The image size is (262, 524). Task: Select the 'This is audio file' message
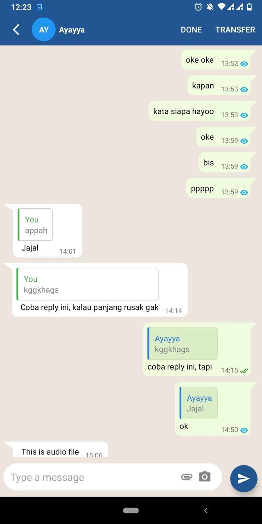point(50,452)
